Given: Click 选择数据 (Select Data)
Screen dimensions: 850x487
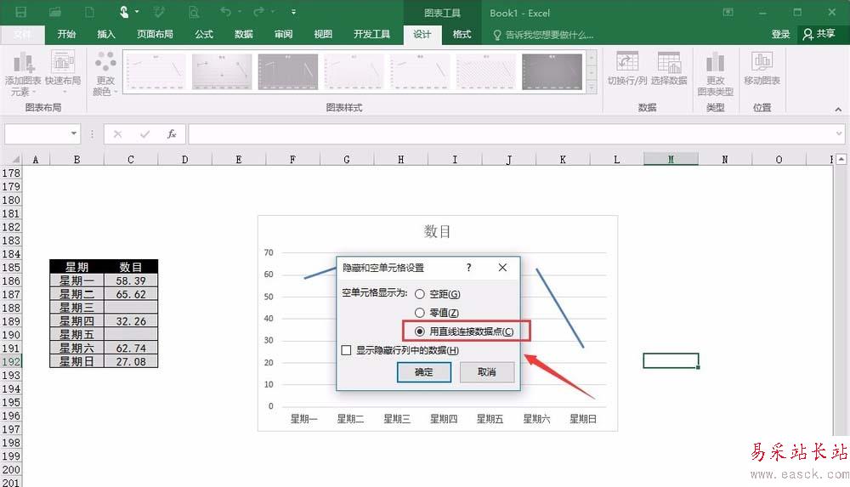Looking at the screenshot, I should point(669,69).
